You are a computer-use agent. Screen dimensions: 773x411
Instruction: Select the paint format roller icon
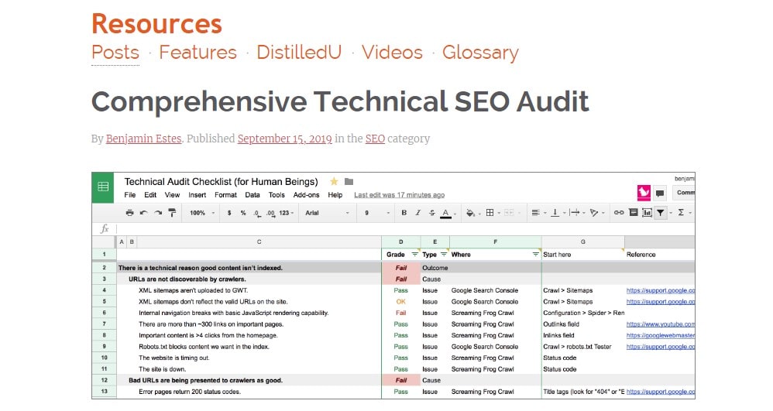[x=172, y=213]
